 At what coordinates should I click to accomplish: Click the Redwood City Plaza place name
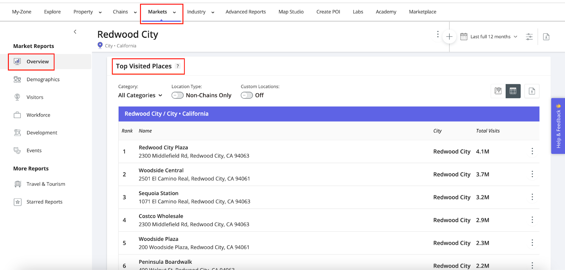(x=163, y=147)
